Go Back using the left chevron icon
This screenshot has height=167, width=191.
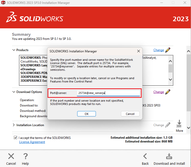[x=145, y=156]
